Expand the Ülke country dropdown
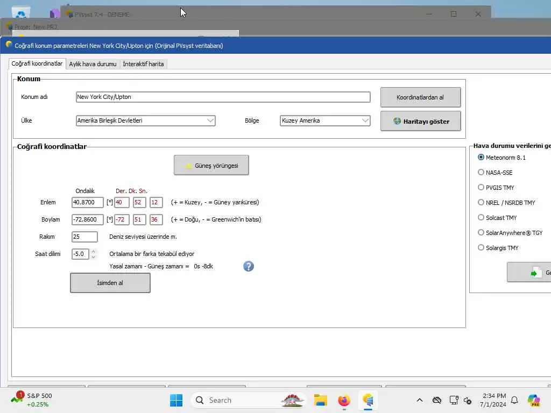551x413 pixels. (x=210, y=120)
